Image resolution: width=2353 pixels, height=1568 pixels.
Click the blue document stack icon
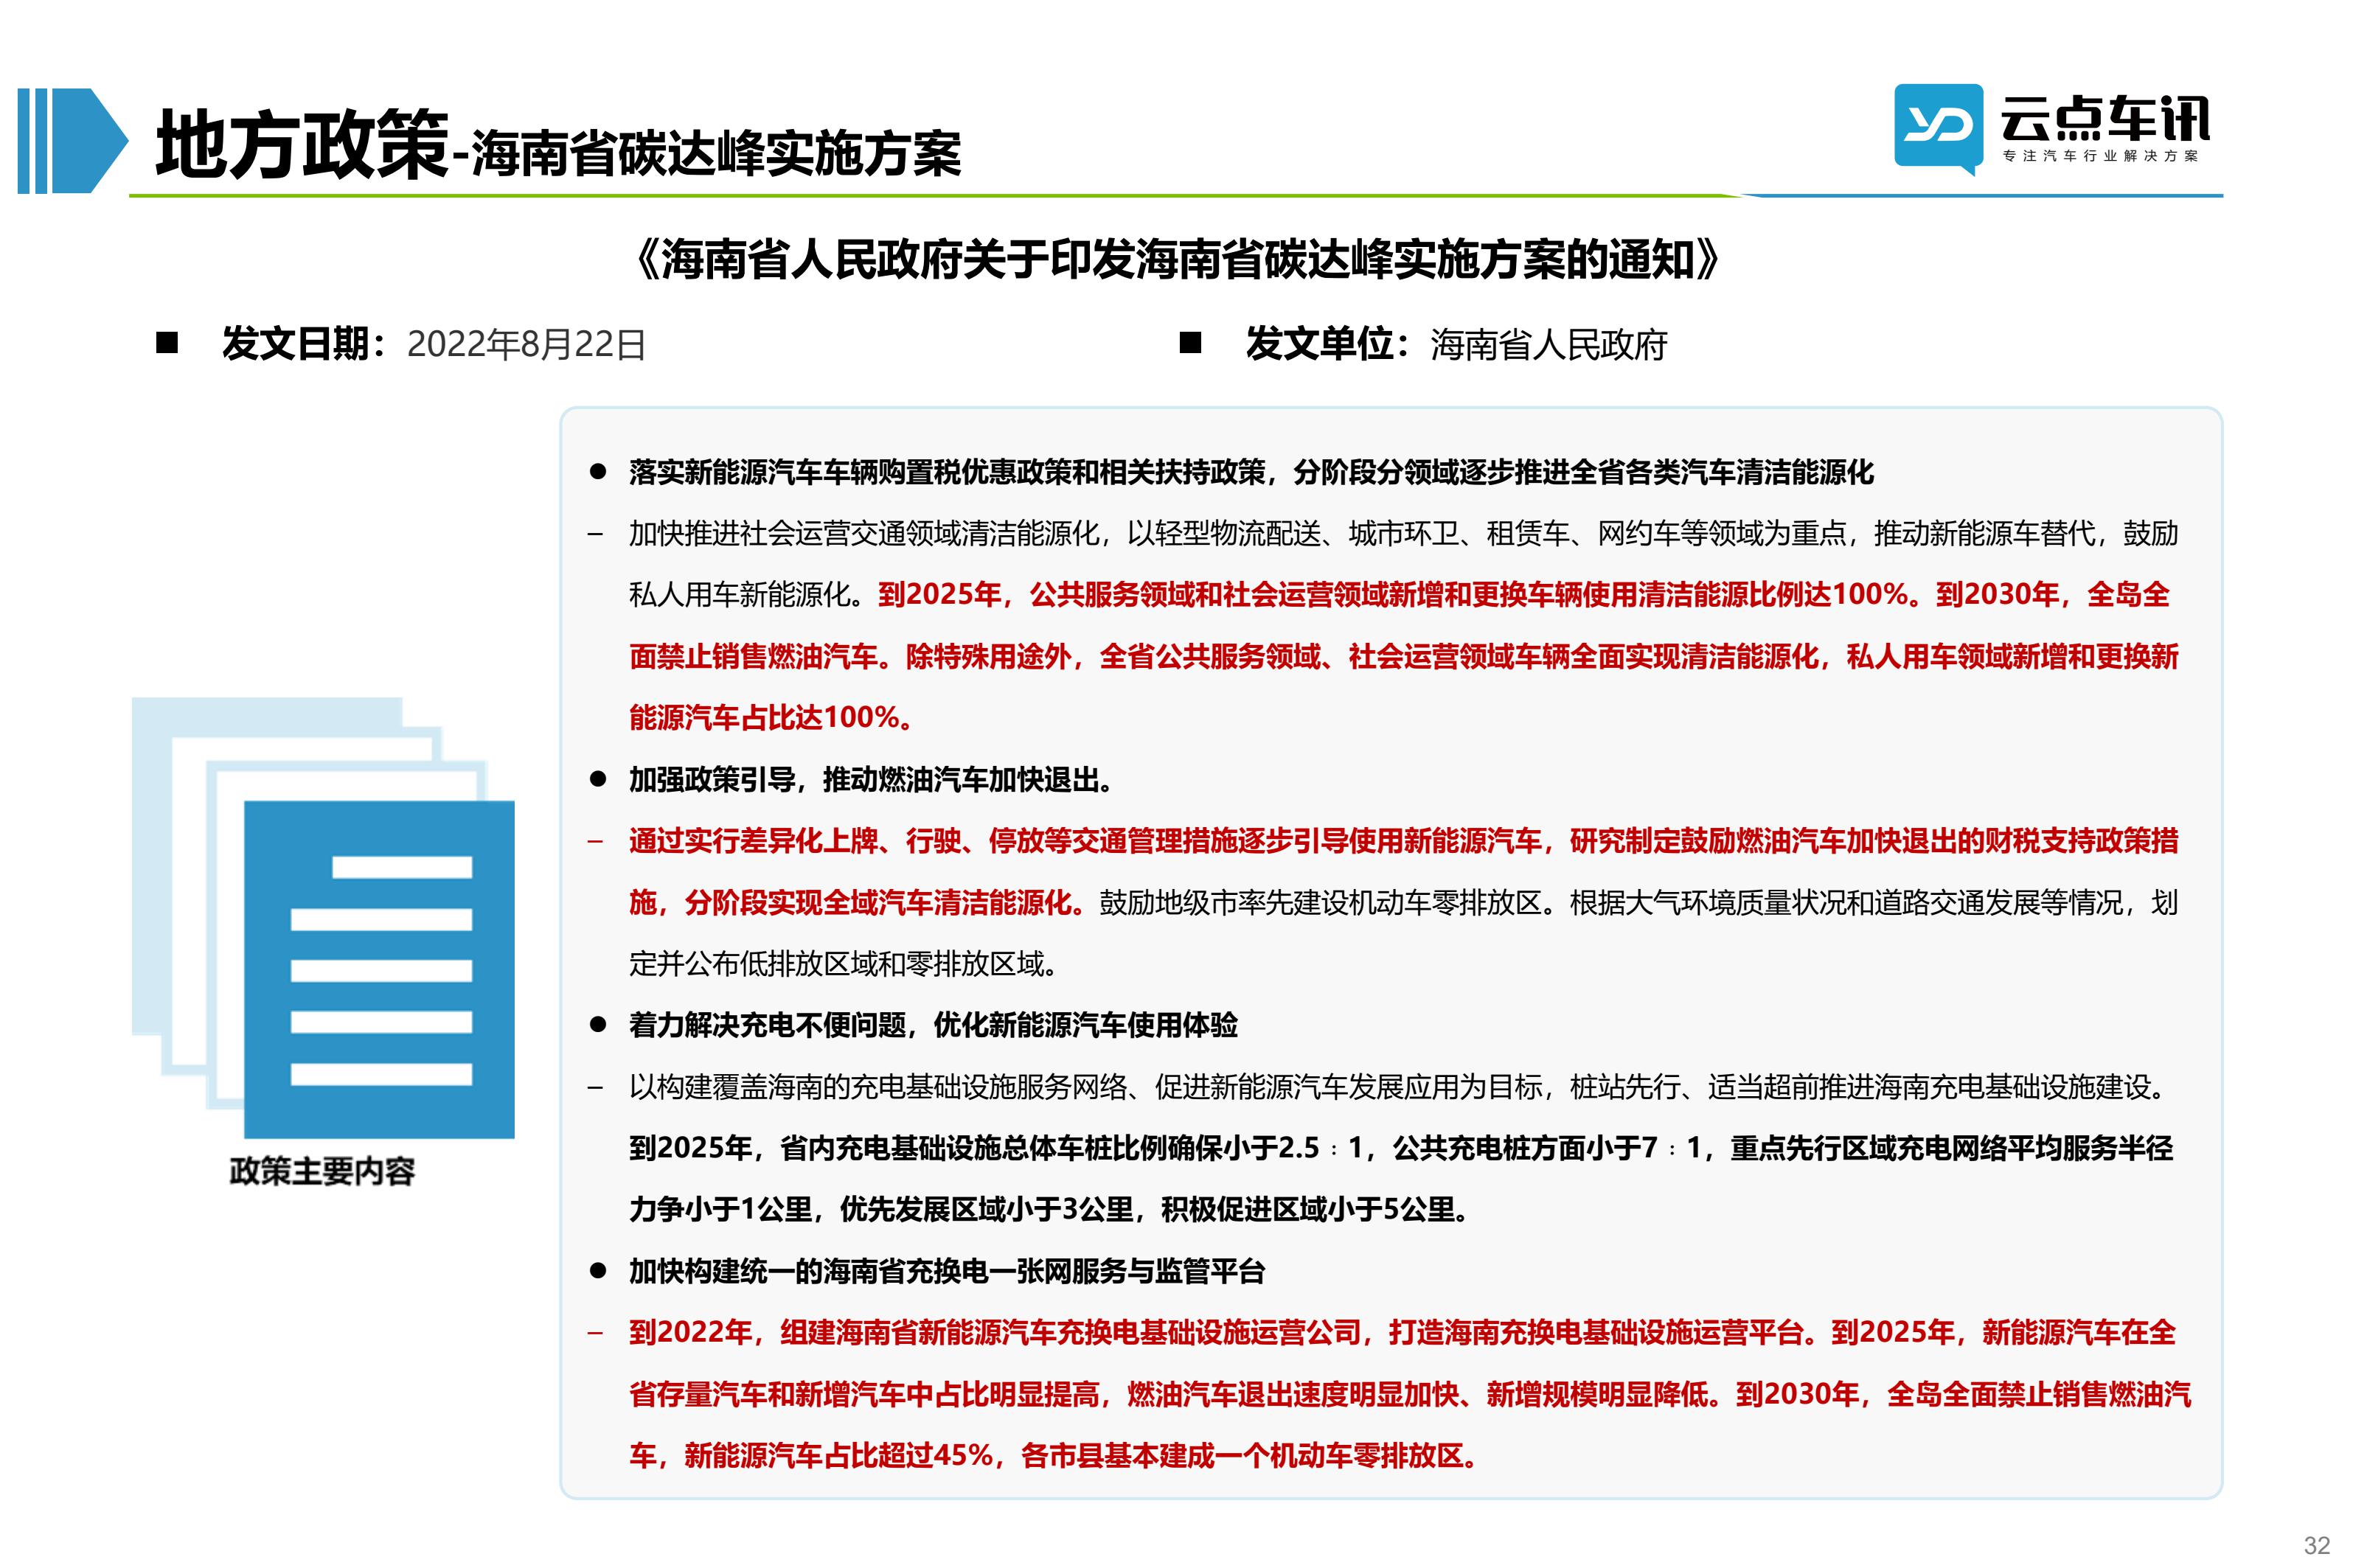point(323,917)
